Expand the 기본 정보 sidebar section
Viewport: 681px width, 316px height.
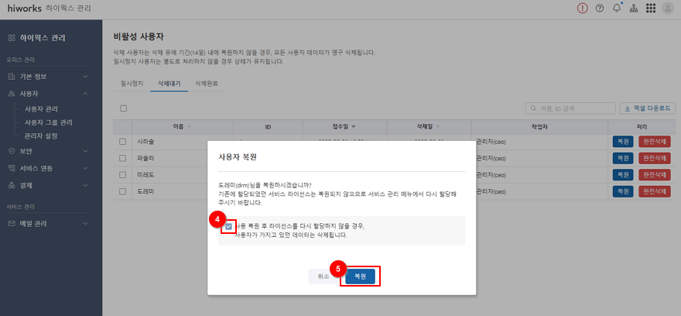[50, 77]
